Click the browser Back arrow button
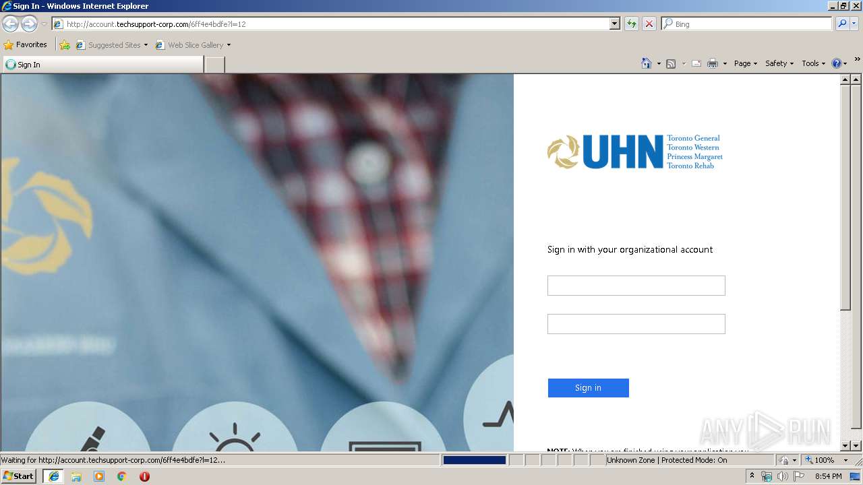 [10, 24]
